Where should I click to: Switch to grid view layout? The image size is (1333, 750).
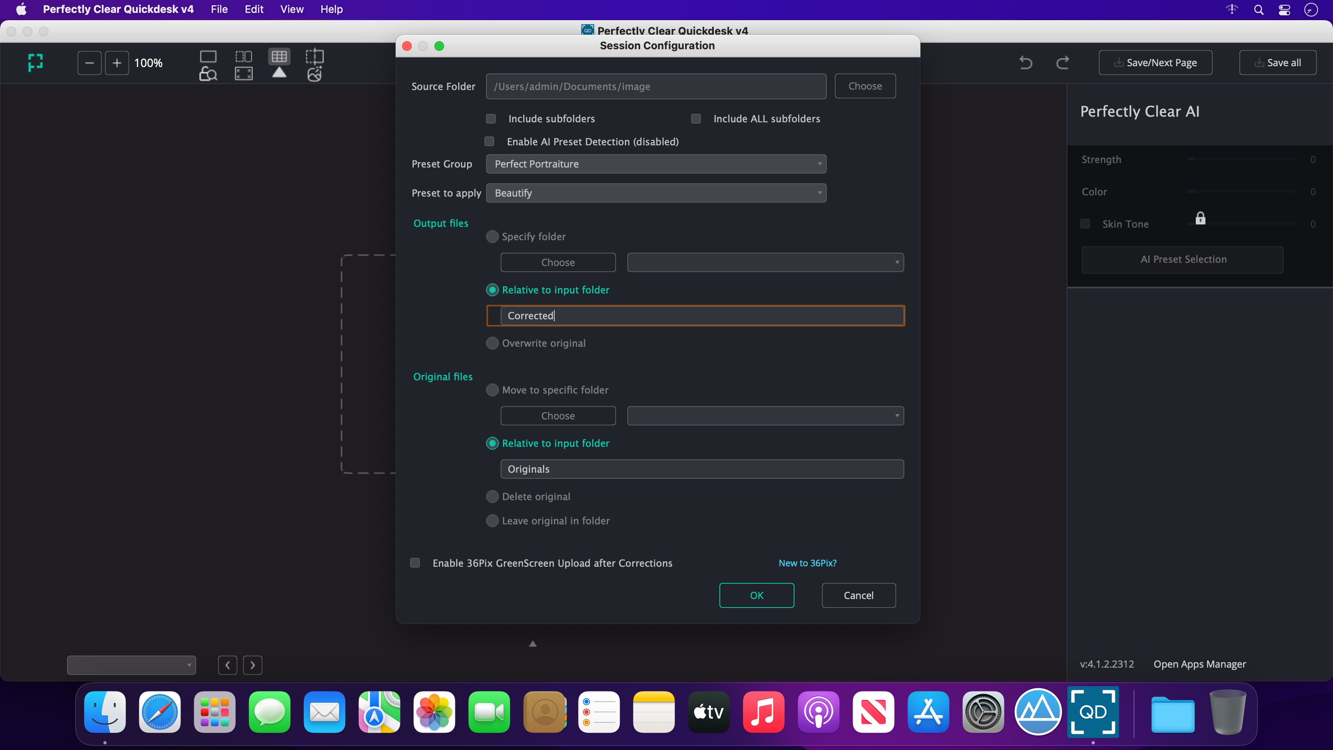(x=279, y=56)
